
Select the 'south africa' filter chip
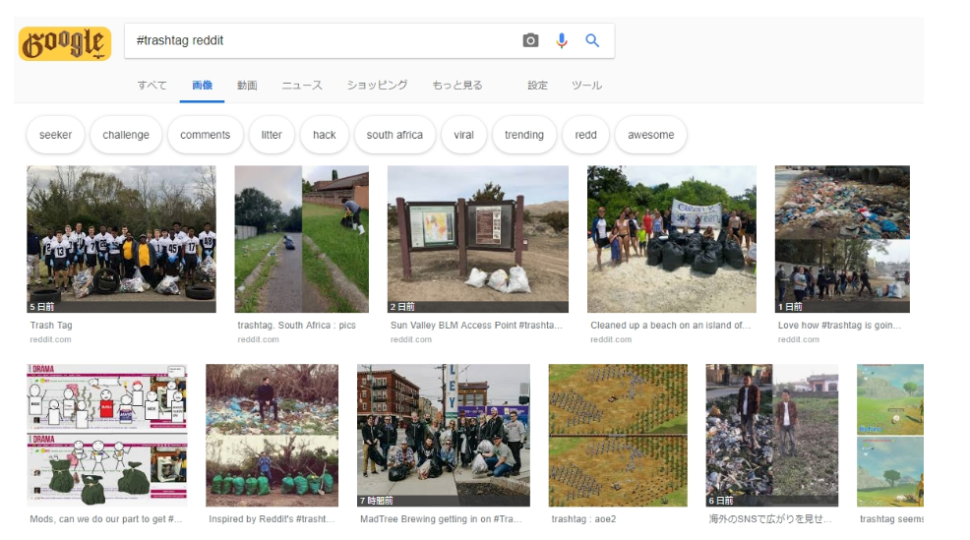click(x=394, y=136)
